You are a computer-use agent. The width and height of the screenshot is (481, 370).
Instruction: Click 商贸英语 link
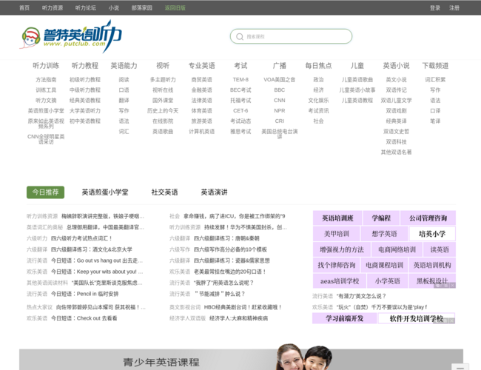[x=201, y=80]
